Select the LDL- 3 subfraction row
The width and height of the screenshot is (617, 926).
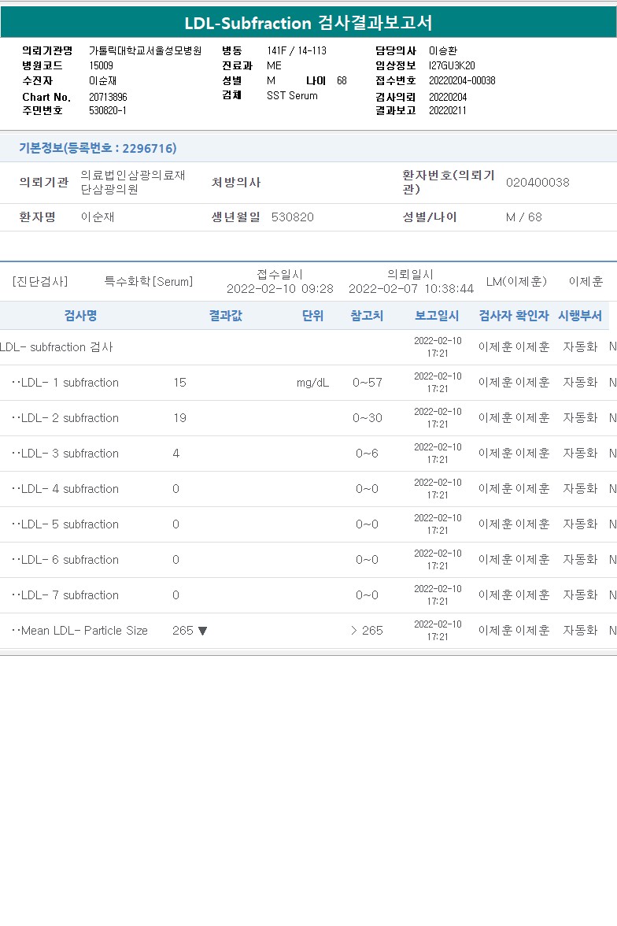(x=308, y=454)
